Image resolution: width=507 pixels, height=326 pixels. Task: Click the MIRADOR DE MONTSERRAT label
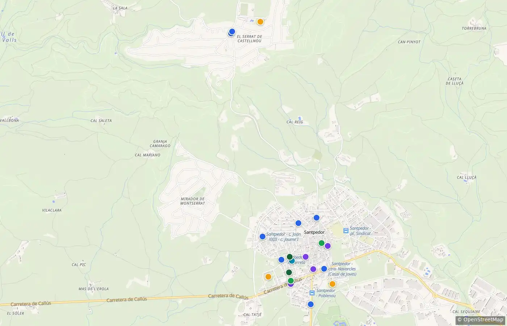[x=193, y=201]
